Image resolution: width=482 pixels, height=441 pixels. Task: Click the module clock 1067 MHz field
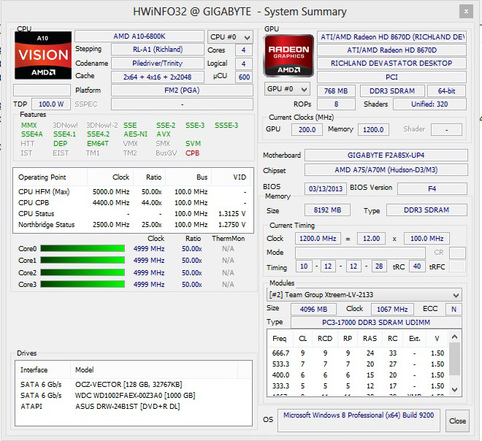pyautogui.click(x=392, y=309)
